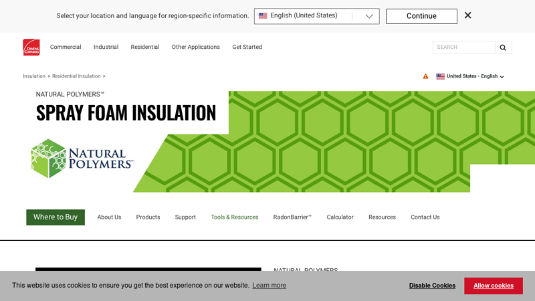Go to the Residential Insulation breadcrumb link
535x301 pixels.
coord(76,76)
